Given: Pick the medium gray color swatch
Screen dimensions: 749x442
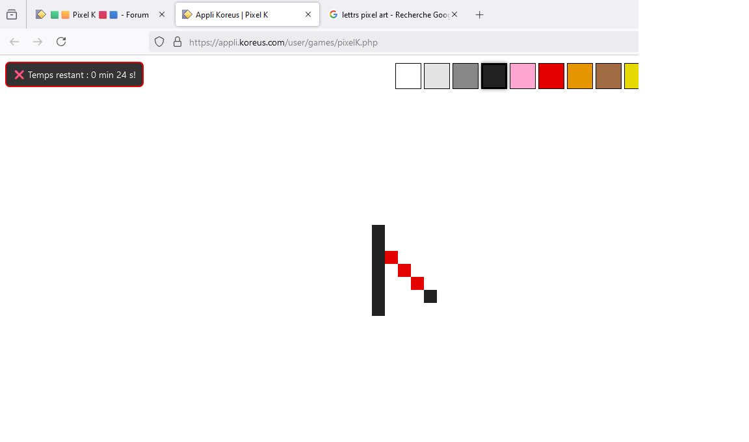Looking at the screenshot, I should [x=466, y=76].
